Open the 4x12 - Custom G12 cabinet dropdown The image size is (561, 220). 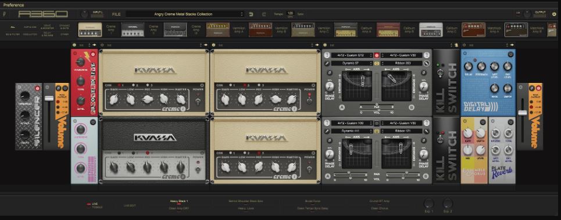[352, 55]
